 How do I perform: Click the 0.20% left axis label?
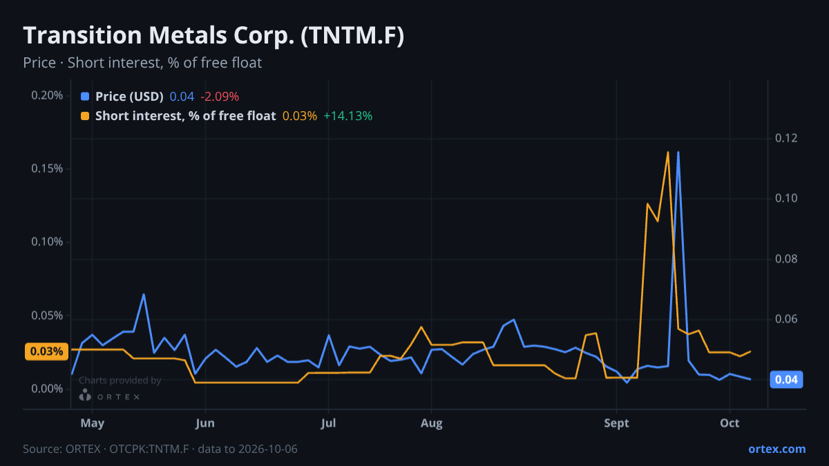point(47,95)
